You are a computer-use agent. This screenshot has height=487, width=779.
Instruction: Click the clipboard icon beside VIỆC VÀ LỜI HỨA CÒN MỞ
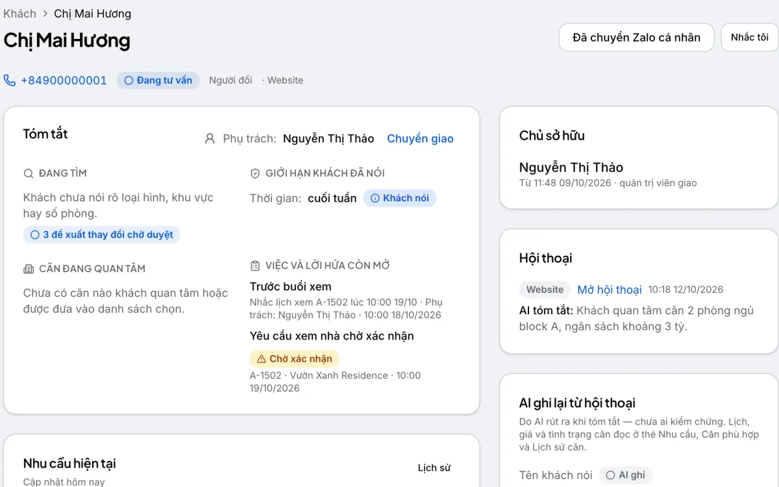tap(255, 266)
